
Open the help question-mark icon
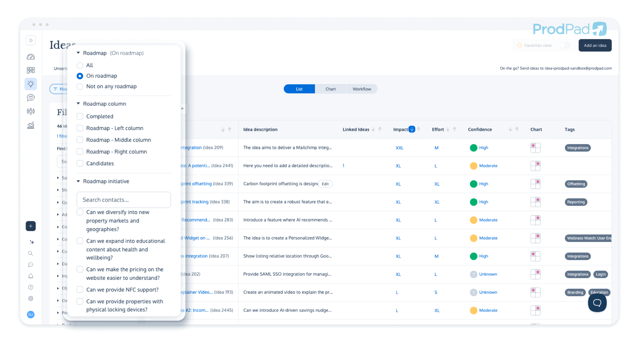pos(31,287)
